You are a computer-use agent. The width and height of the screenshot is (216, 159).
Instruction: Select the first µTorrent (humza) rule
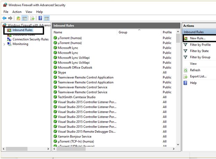point(70,38)
